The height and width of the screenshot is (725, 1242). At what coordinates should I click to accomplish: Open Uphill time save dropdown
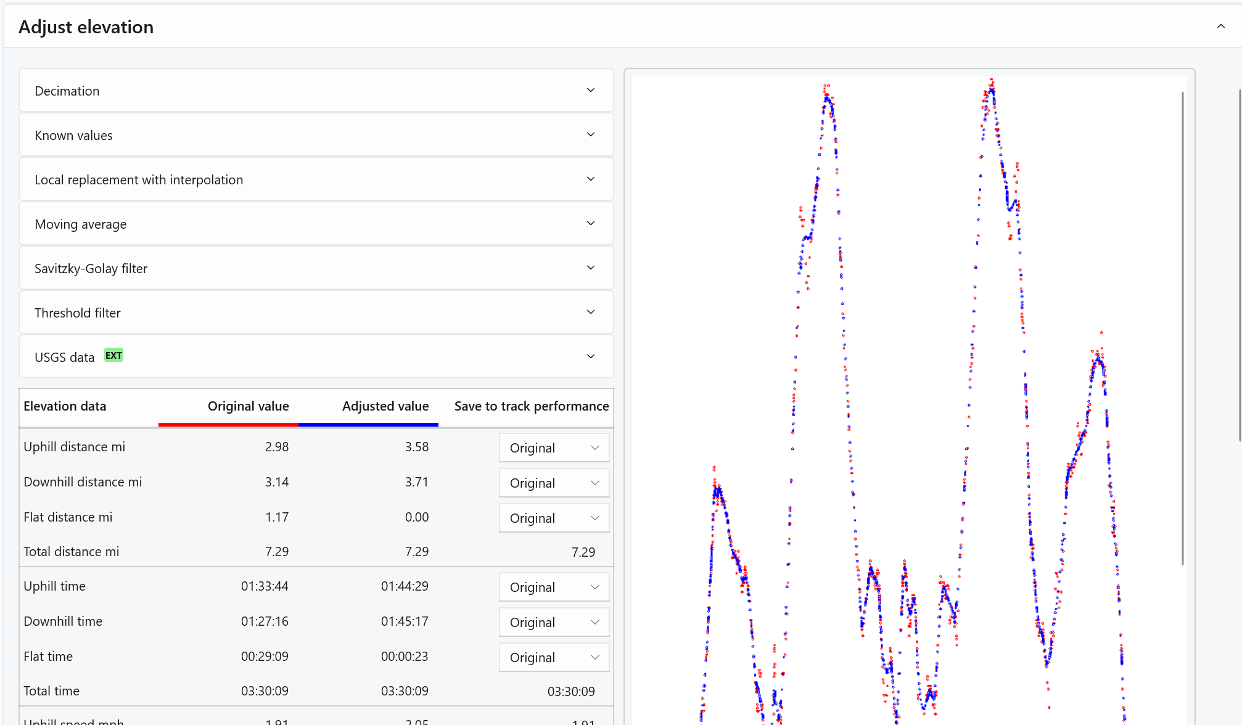tap(554, 588)
